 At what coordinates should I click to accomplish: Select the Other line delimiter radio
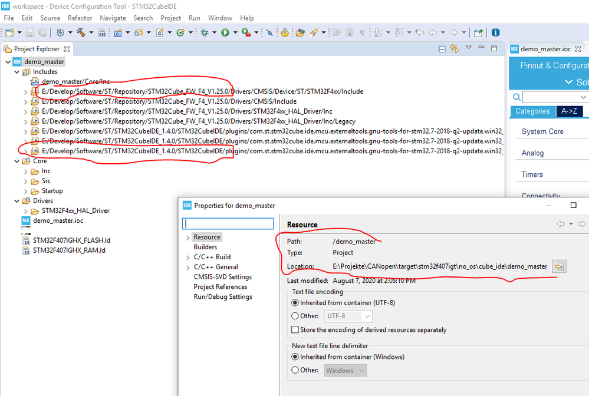295,370
